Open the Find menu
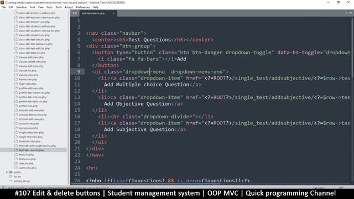This screenshot has height=199, width=354. (32, 7)
